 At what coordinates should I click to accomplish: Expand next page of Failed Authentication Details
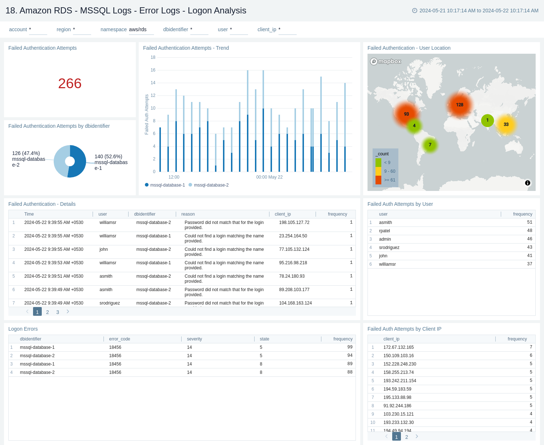click(x=68, y=311)
